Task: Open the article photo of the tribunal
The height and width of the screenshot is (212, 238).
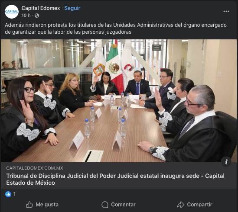Action: (x=119, y=101)
